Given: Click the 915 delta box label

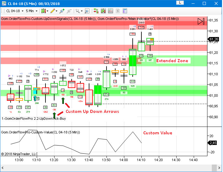Looking at the screenshot, I should click(133, 81).
